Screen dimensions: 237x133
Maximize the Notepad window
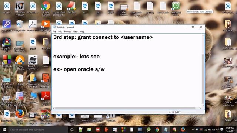point(193,27)
